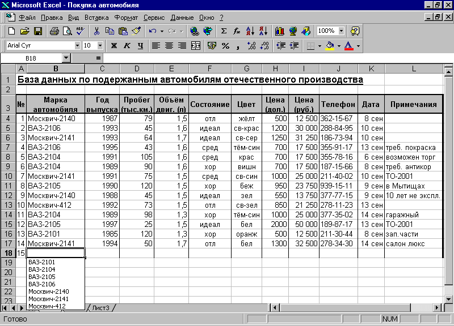The height and width of the screenshot is (326, 454).
Task: Open the font size dropdown
Action: [100, 46]
